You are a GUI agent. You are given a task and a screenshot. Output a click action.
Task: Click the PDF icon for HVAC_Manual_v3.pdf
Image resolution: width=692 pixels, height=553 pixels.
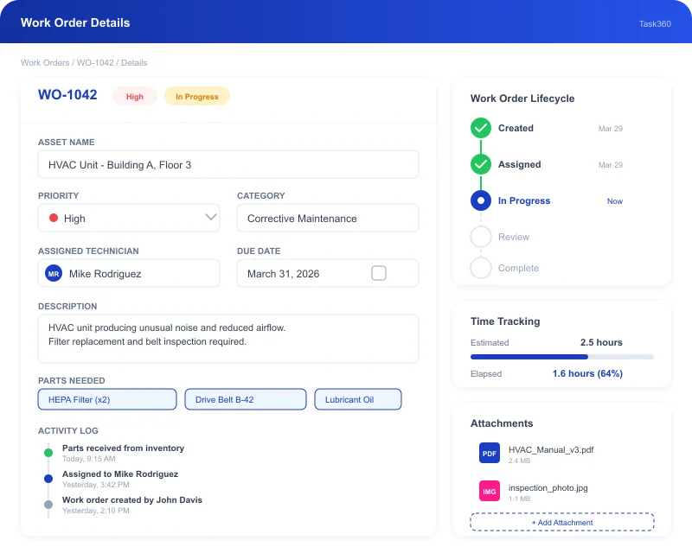(490, 454)
